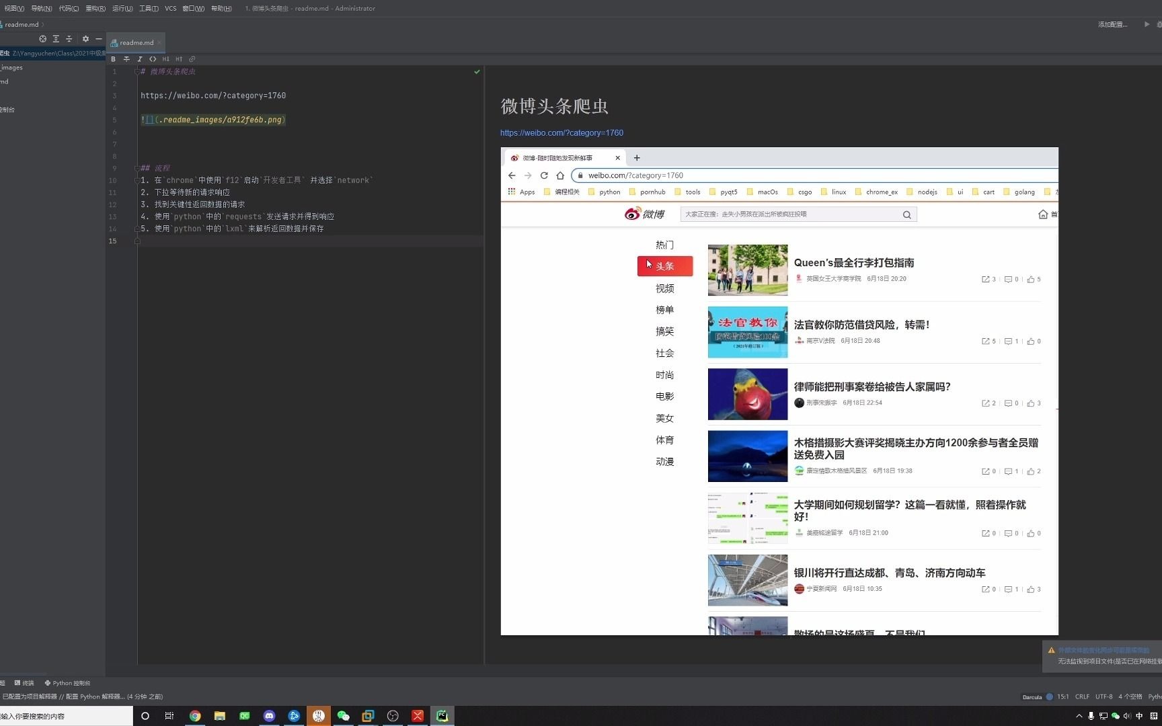This screenshot has height=726, width=1162.
Task: Click readme.md in the breadcrumb bar
Action: (x=22, y=24)
